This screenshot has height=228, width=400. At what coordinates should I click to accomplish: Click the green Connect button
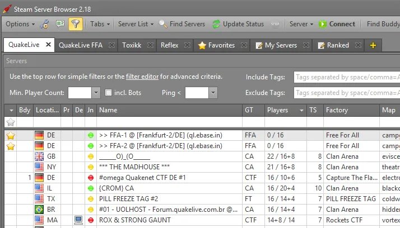pyautogui.click(x=337, y=24)
